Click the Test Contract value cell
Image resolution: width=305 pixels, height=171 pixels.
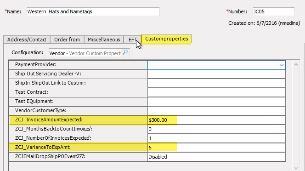[x=216, y=92]
